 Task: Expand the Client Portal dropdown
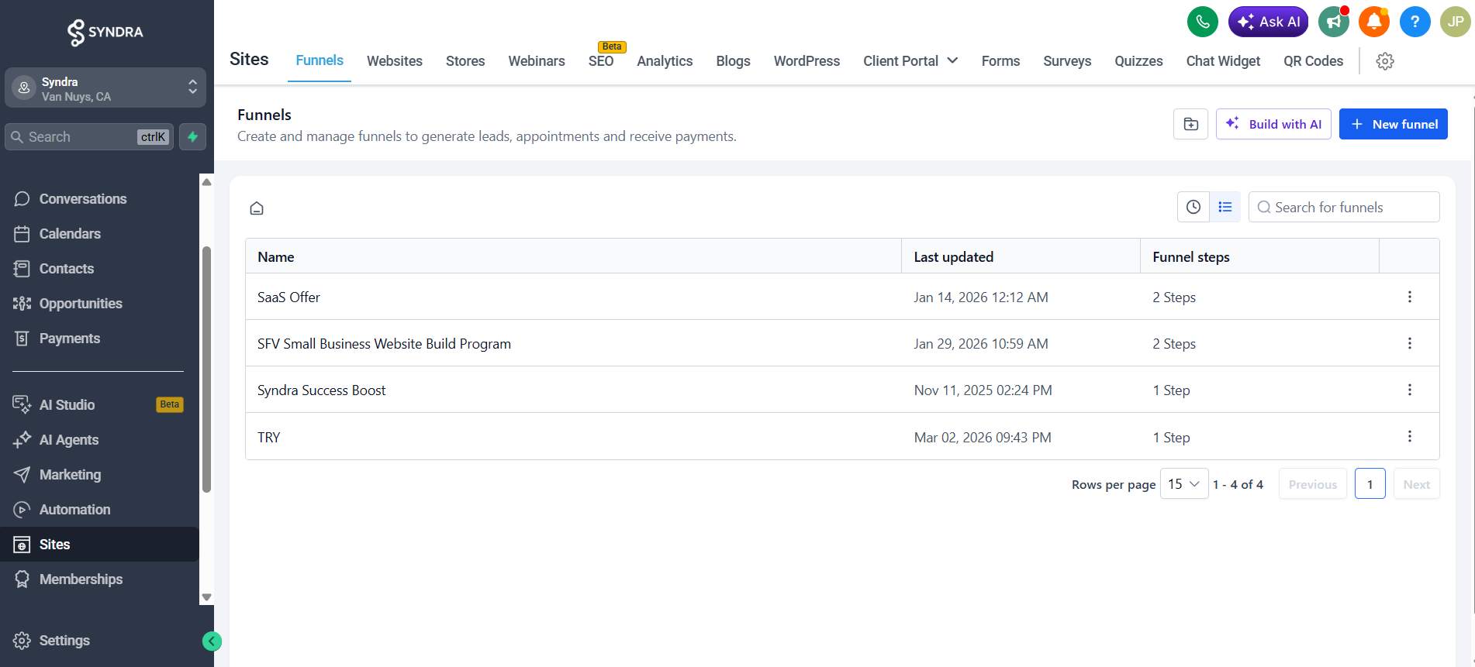(x=910, y=61)
